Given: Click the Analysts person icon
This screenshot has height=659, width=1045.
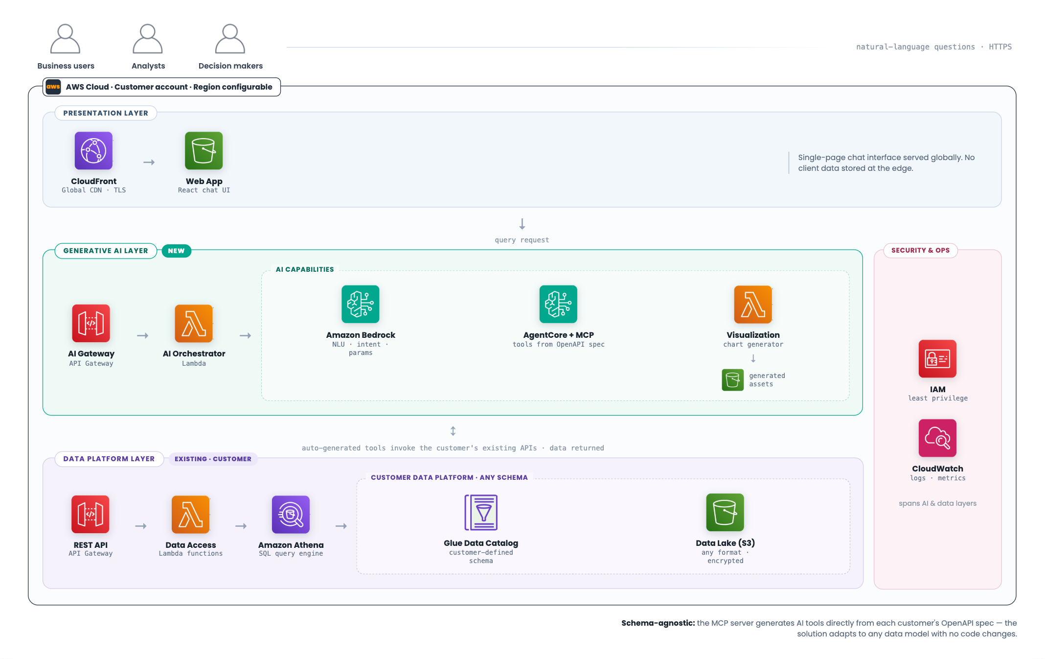Looking at the screenshot, I should click(x=148, y=39).
